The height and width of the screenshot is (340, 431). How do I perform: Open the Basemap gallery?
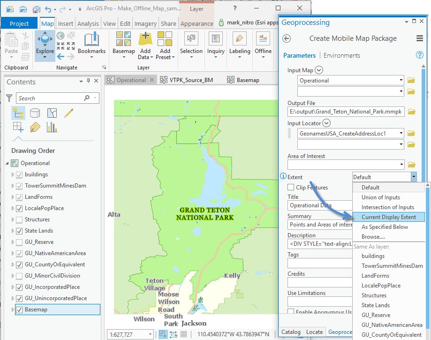(x=124, y=45)
